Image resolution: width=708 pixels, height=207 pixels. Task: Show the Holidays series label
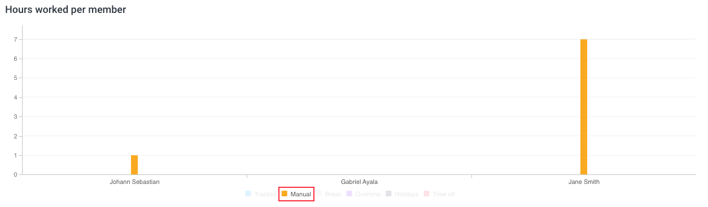(407, 195)
